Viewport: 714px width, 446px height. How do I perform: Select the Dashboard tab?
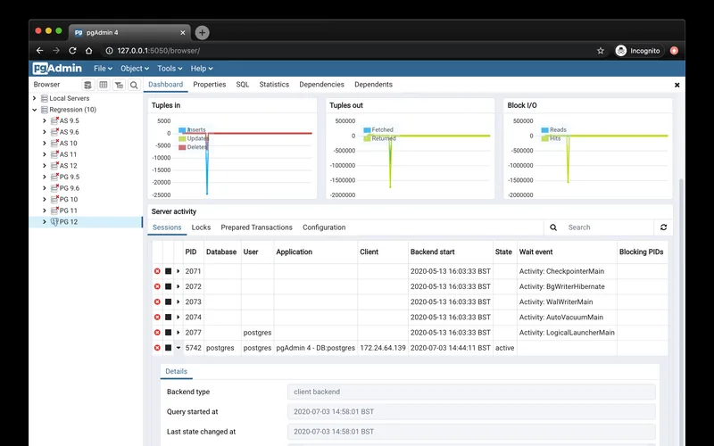(166, 85)
